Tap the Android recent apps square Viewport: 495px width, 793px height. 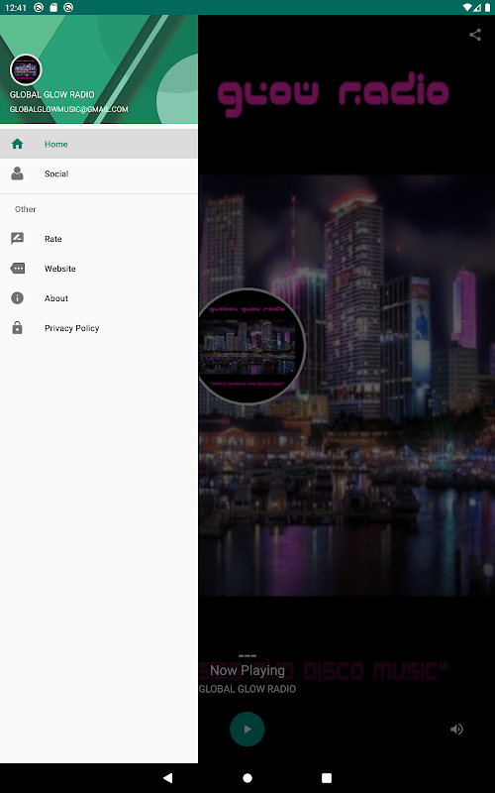pyautogui.click(x=327, y=778)
